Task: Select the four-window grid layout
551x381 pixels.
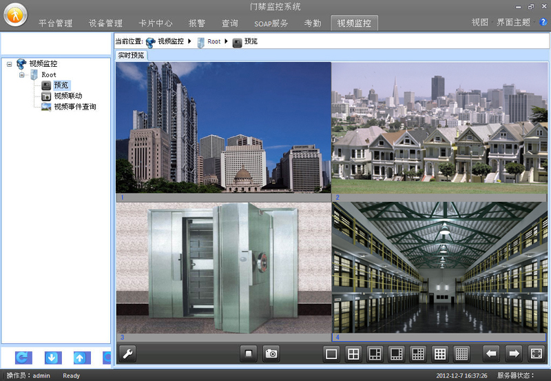Action: (353, 354)
